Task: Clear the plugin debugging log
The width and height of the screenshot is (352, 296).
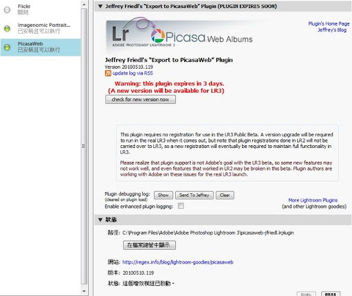Action: coord(225,195)
